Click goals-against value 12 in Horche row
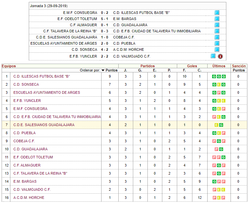248x204 pixels. click(x=199, y=198)
